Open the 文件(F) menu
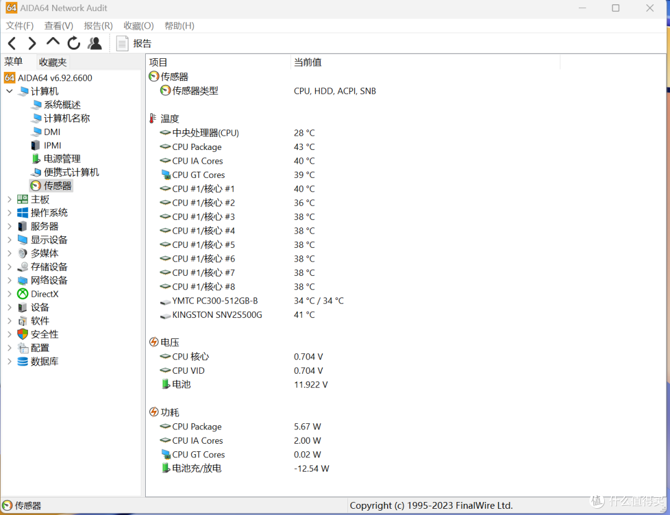 (x=20, y=25)
